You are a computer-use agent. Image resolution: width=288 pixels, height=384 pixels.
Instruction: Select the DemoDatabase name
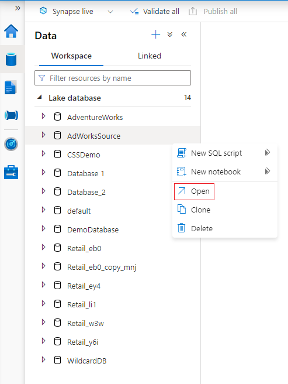tap(93, 229)
